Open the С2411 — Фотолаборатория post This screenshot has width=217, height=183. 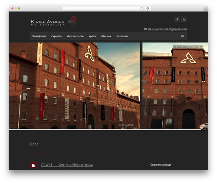pyautogui.click(x=67, y=165)
